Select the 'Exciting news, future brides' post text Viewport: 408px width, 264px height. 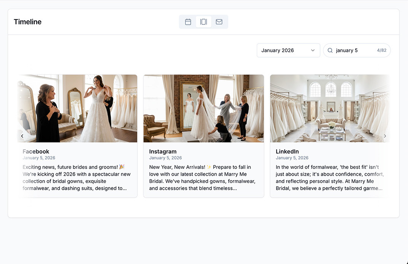tap(76, 178)
